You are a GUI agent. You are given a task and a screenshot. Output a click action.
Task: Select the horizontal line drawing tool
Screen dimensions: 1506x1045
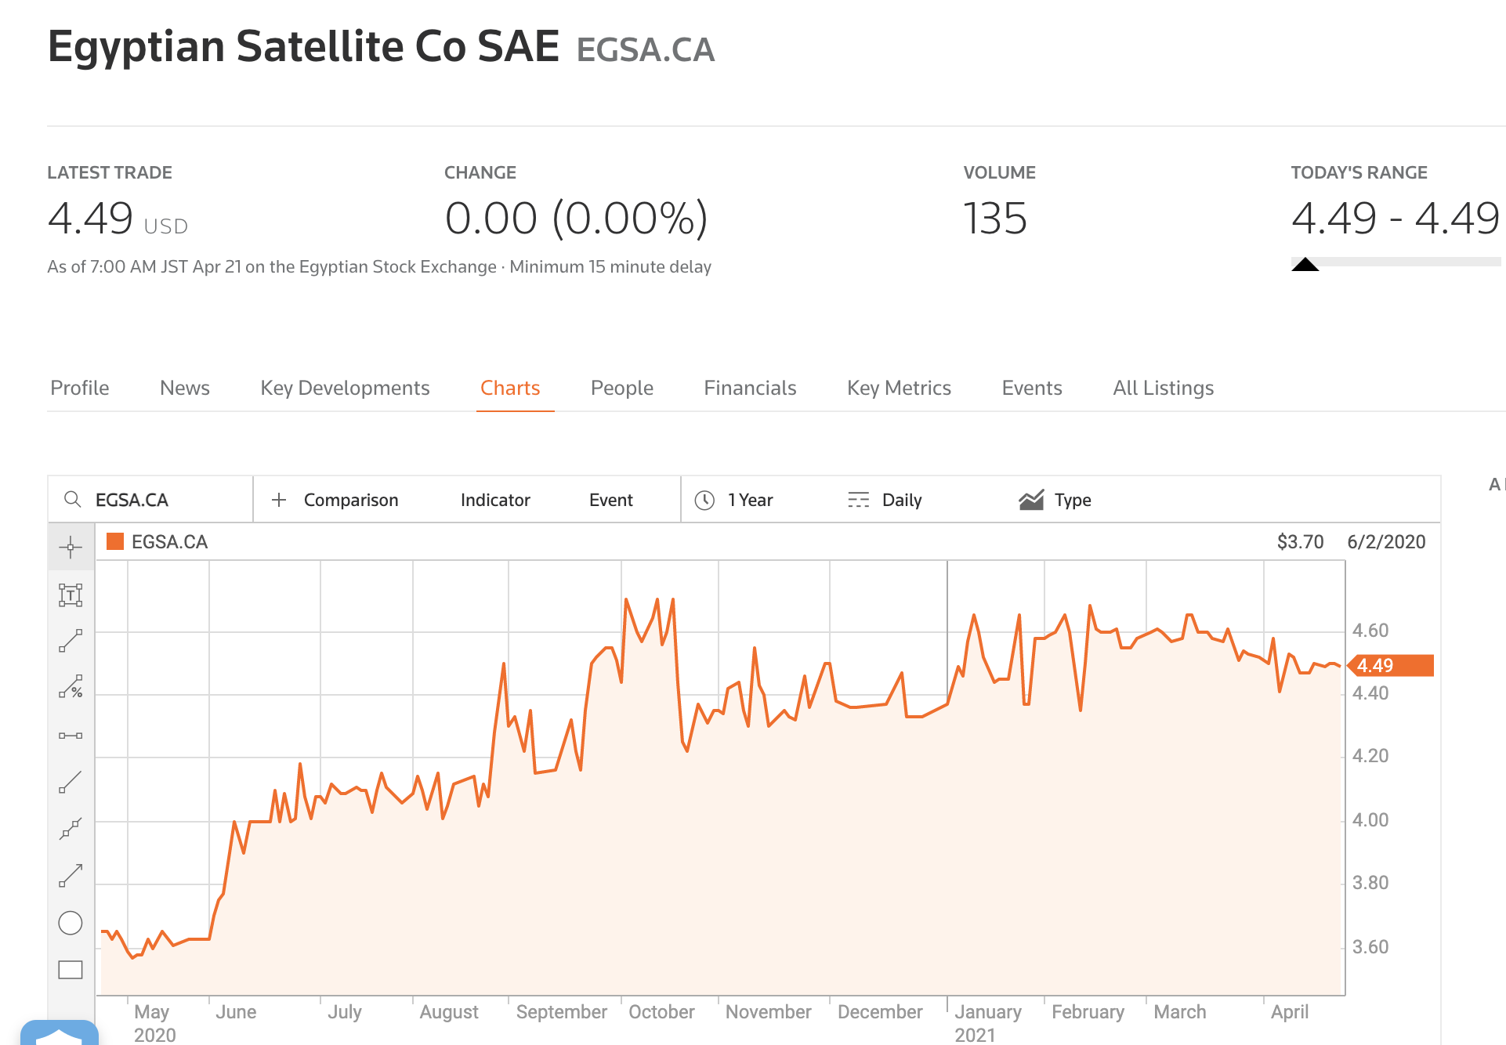pyautogui.click(x=71, y=736)
